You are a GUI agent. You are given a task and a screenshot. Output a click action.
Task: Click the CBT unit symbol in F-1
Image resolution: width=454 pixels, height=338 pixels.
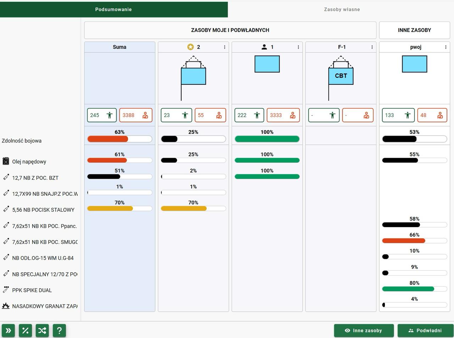click(341, 76)
